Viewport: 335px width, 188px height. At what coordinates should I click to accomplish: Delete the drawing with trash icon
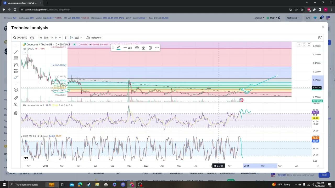click(150, 48)
